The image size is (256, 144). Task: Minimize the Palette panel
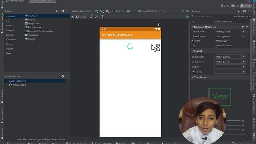[68, 11]
